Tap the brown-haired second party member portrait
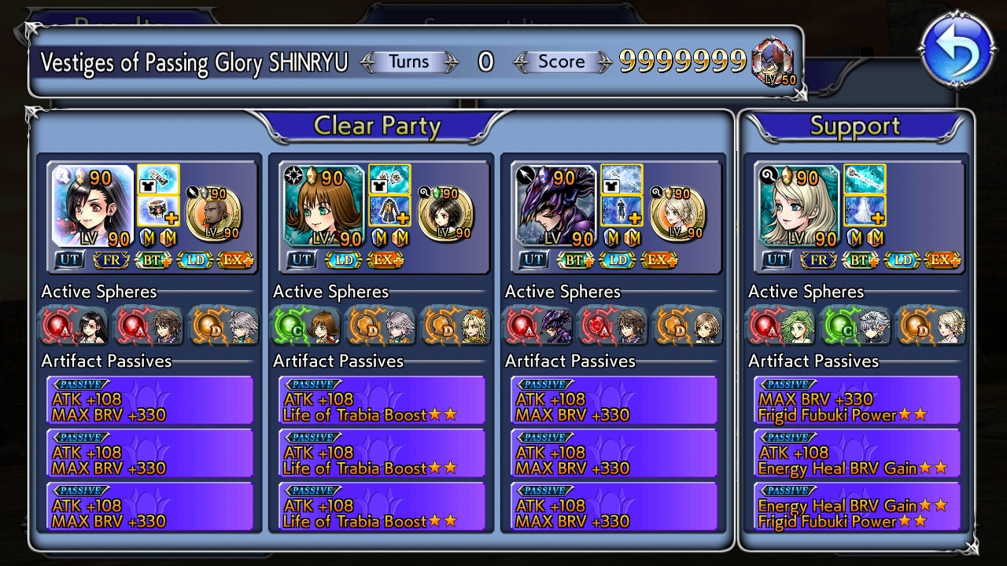1007x566 pixels. coord(324,205)
